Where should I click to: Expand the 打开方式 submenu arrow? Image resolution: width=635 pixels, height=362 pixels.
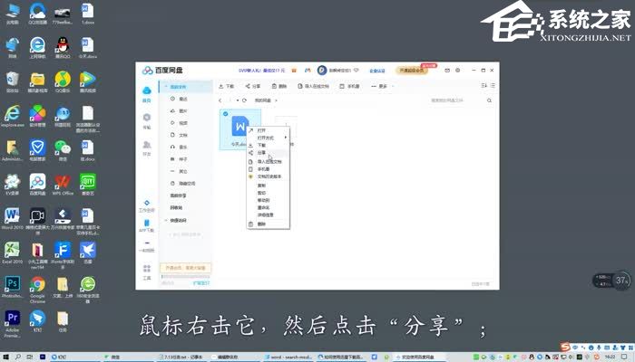(286, 138)
